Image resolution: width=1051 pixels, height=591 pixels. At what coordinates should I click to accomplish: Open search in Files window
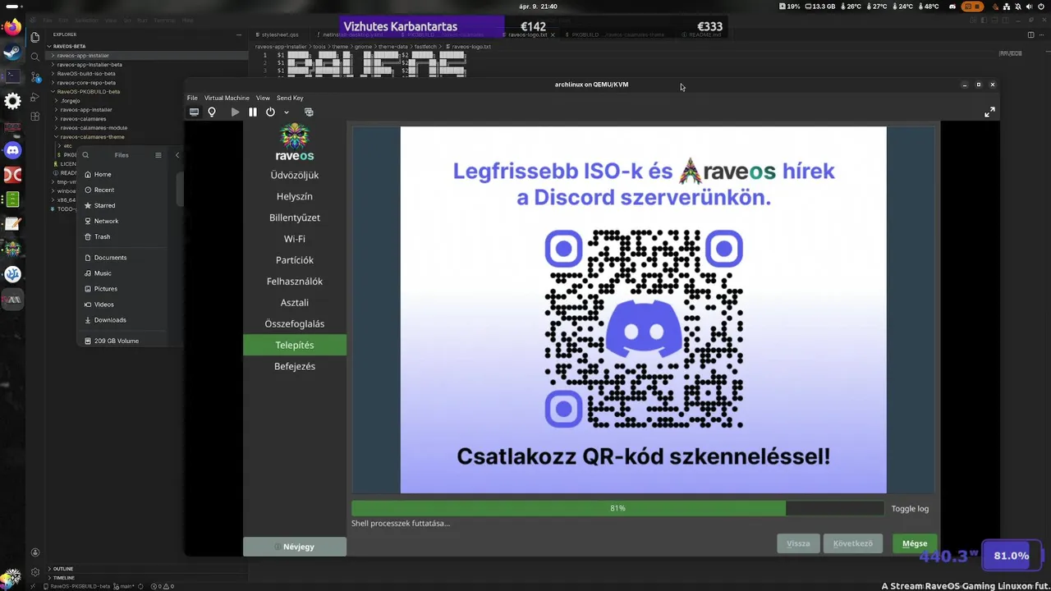point(85,154)
